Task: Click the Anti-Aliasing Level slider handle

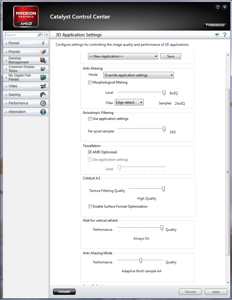Action: pyautogui.click(x=164, y=93)
